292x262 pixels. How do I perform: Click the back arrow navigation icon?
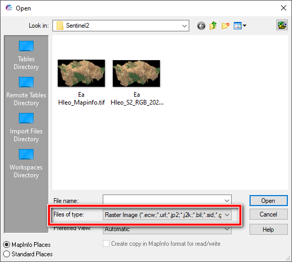tap(201, 26)
